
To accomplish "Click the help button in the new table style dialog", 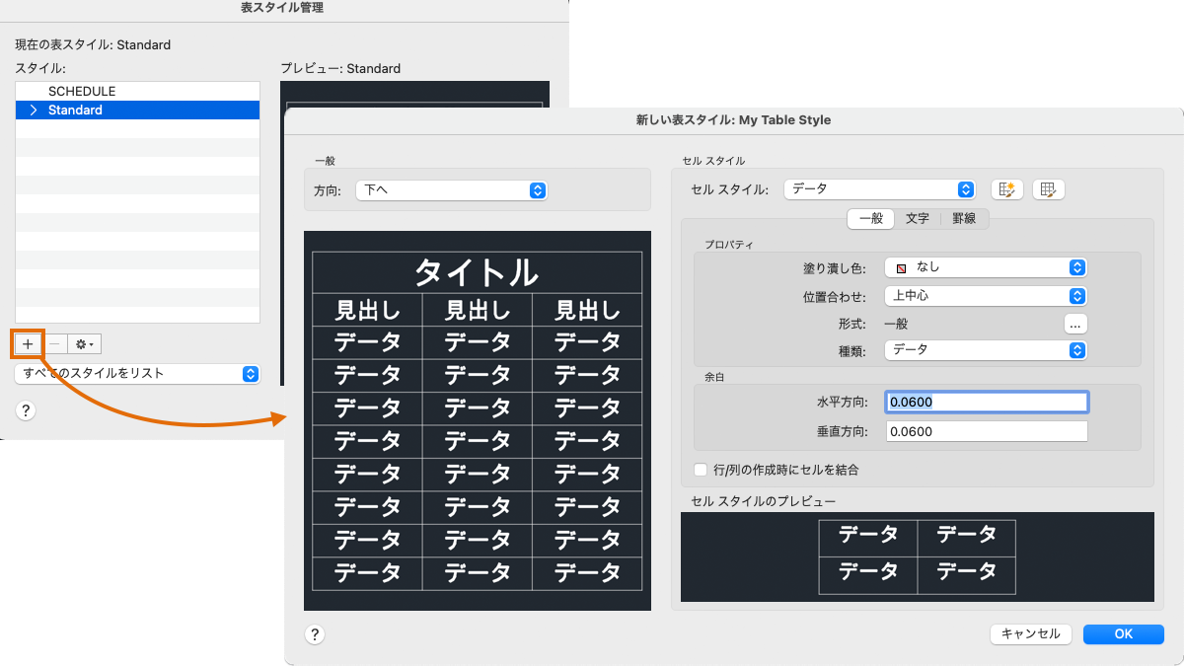I will click(x=315, y=634).
